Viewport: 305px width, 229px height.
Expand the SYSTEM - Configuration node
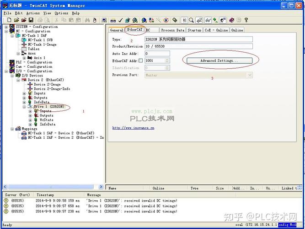pyautogui.click(x=6, y=27)
